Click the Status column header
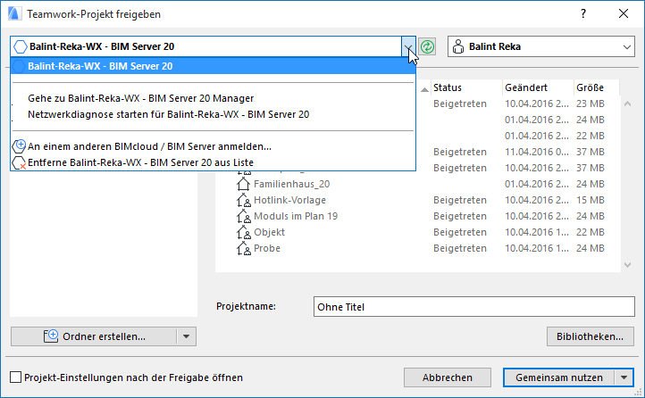 click(x=466, y=87)
